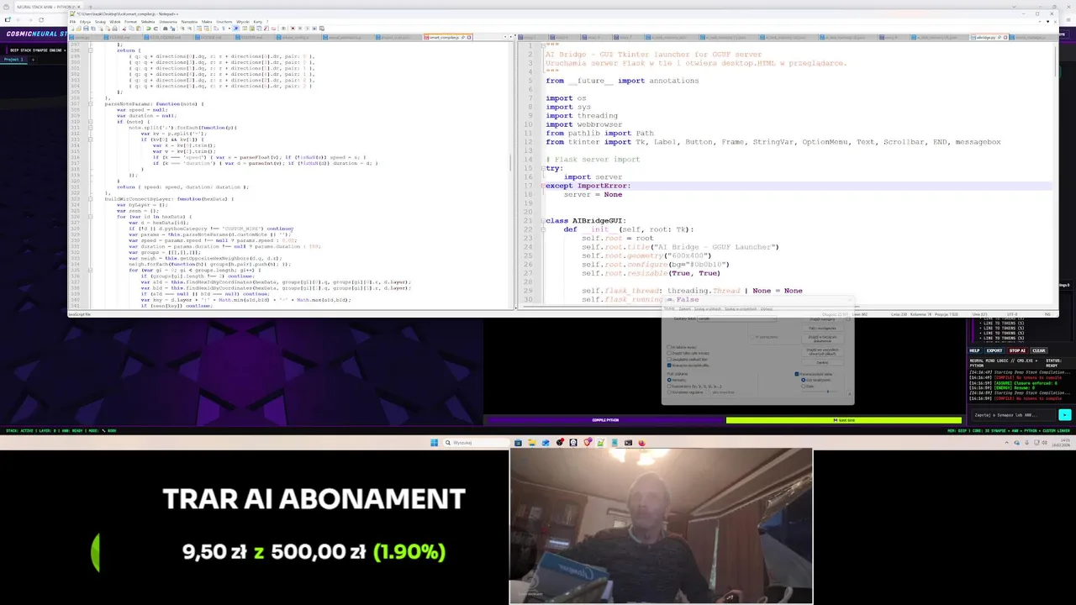Open the Składnia menu
Image resolution: width=1076 pixels, height=605 pixels.
coord(148,22)
